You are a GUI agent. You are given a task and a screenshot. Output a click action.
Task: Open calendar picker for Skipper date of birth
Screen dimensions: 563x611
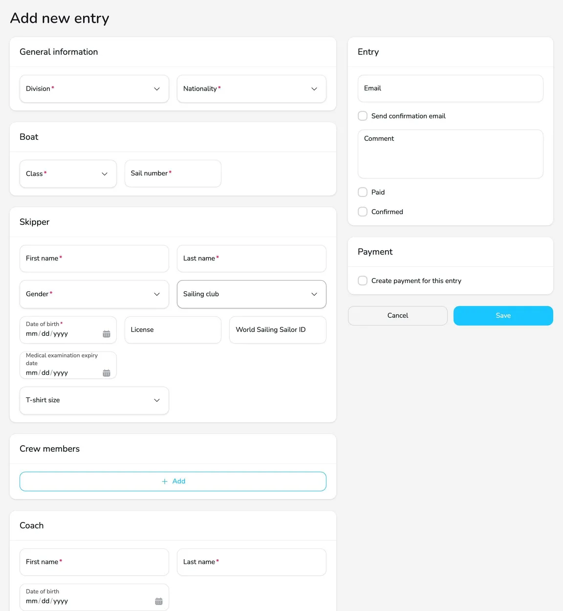click(107, 334)
